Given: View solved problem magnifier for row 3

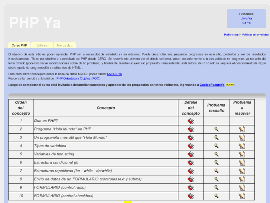Looking at the screenshot, I should (217, 137).
